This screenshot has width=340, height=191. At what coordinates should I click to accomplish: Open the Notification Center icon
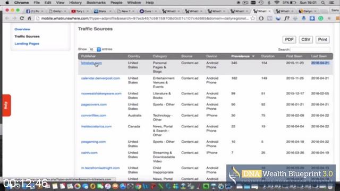pyautogui.click(x=331, y=3)
